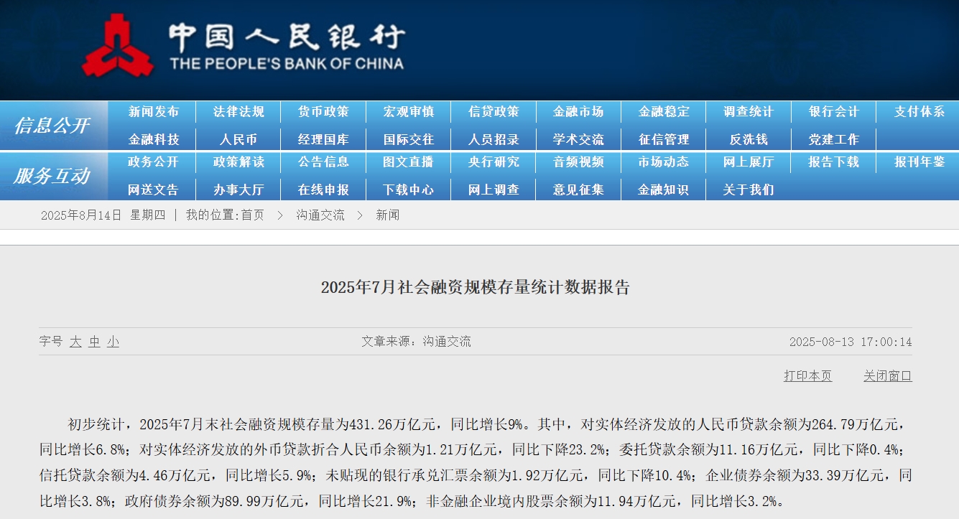Click 首页 in the breadcrumb trail

252,215
